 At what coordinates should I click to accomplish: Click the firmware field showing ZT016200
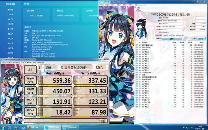pyautogui.click(x=172, y=18)
